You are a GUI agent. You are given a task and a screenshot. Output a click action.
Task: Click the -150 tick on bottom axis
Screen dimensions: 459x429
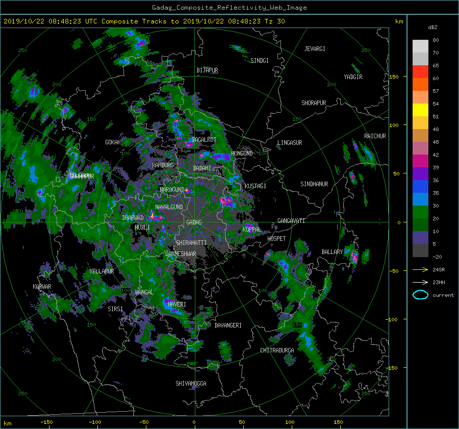(x=46, y=422)
